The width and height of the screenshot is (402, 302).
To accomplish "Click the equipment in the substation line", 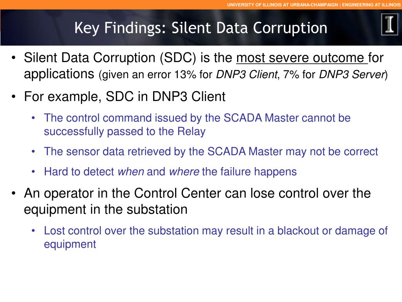I will 106,209.
